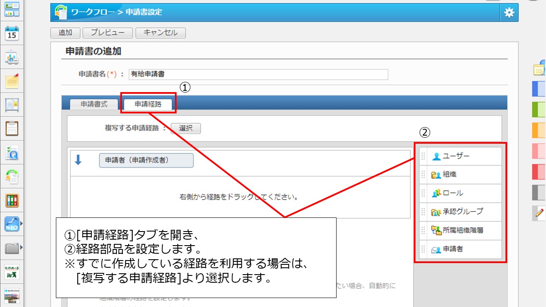Click the 申請者（申請作成者） route step
The width and height of the screenshot is (546, 307).
(146, 160)
